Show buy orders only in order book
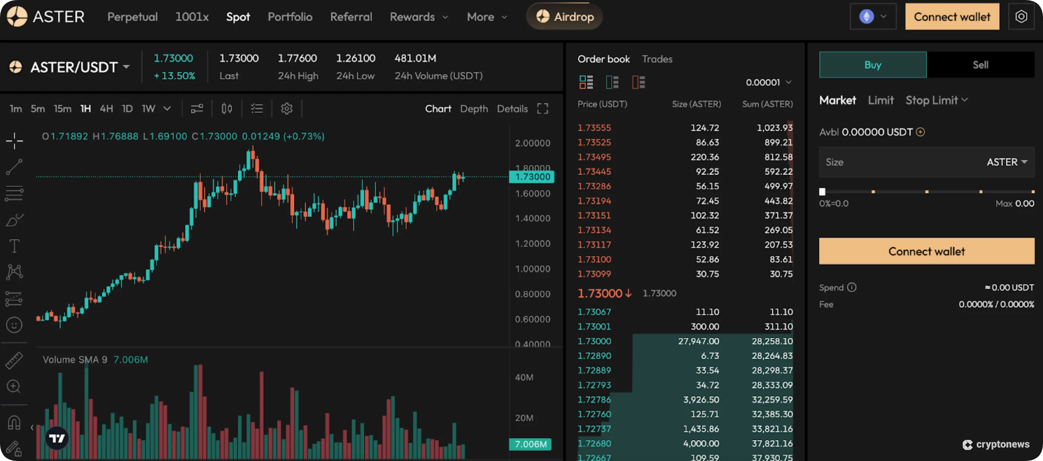Viewport: 1043px width, 461px height. pyautogui.click(x=612, y=82)
